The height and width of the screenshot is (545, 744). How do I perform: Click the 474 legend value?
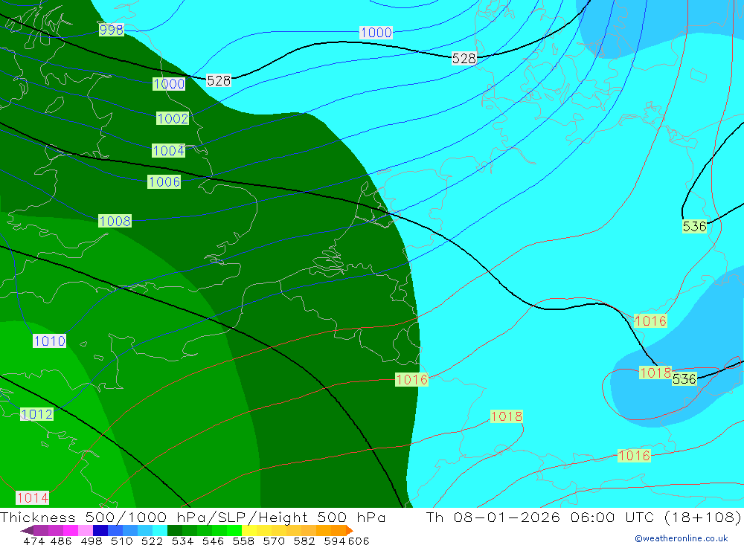(x=33, y=541)
